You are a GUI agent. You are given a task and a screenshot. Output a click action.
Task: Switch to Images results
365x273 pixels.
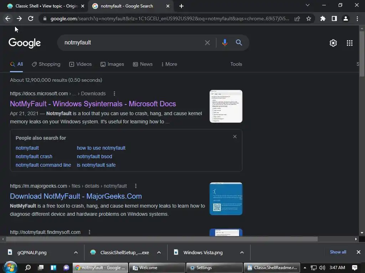[112, 64]
